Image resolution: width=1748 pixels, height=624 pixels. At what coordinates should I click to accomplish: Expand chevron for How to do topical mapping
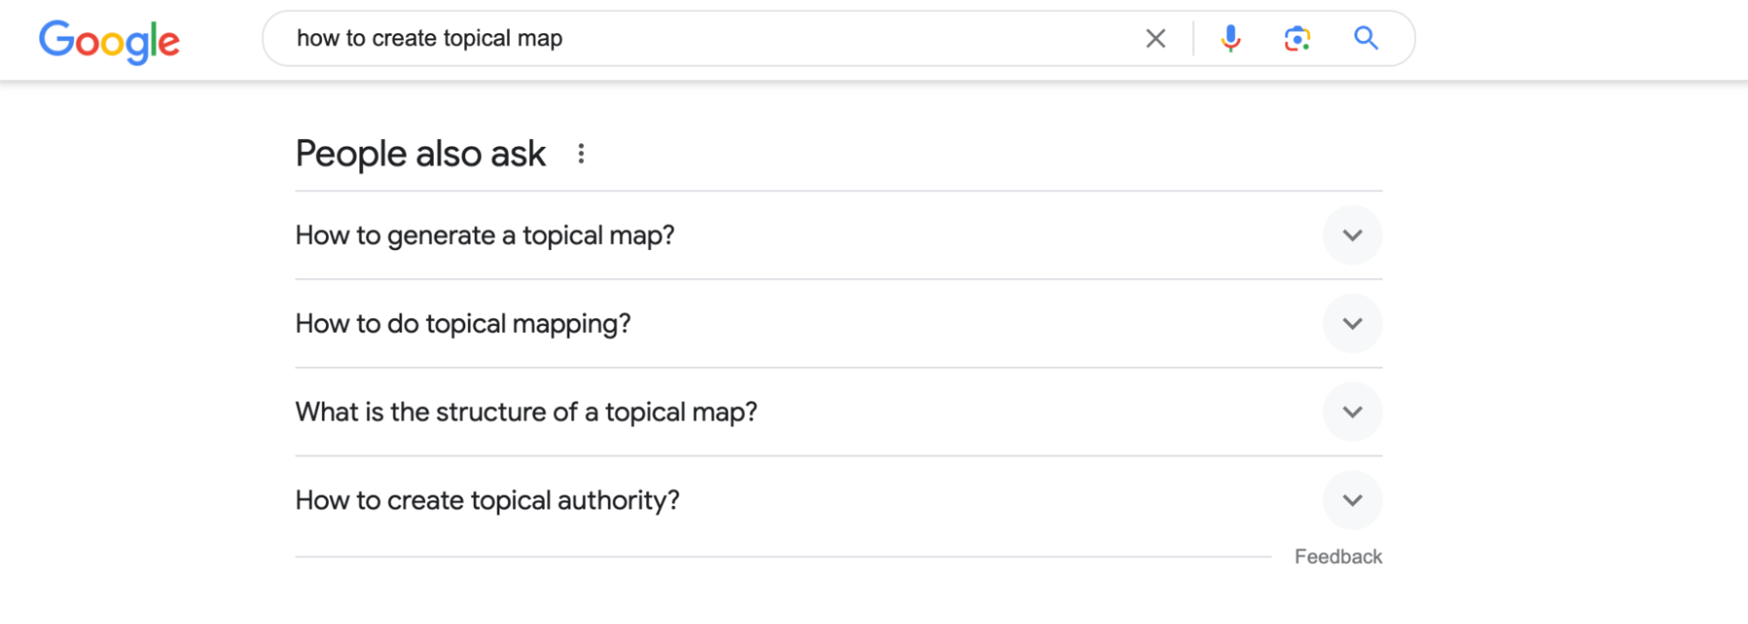1352,323
